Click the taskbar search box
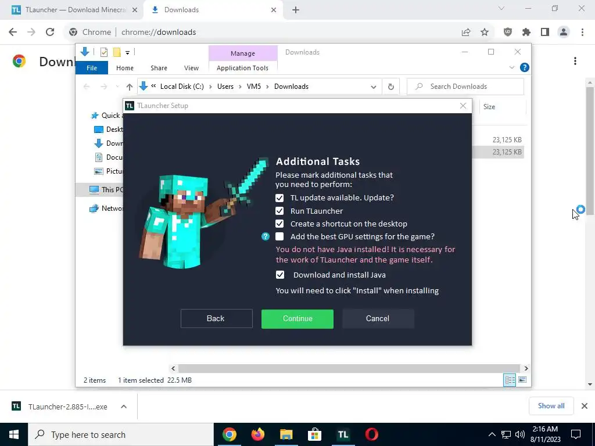 [121, 434]
